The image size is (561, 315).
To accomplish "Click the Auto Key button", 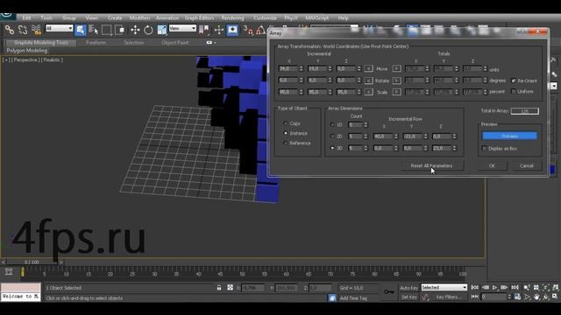I will [x=409, y=288].
